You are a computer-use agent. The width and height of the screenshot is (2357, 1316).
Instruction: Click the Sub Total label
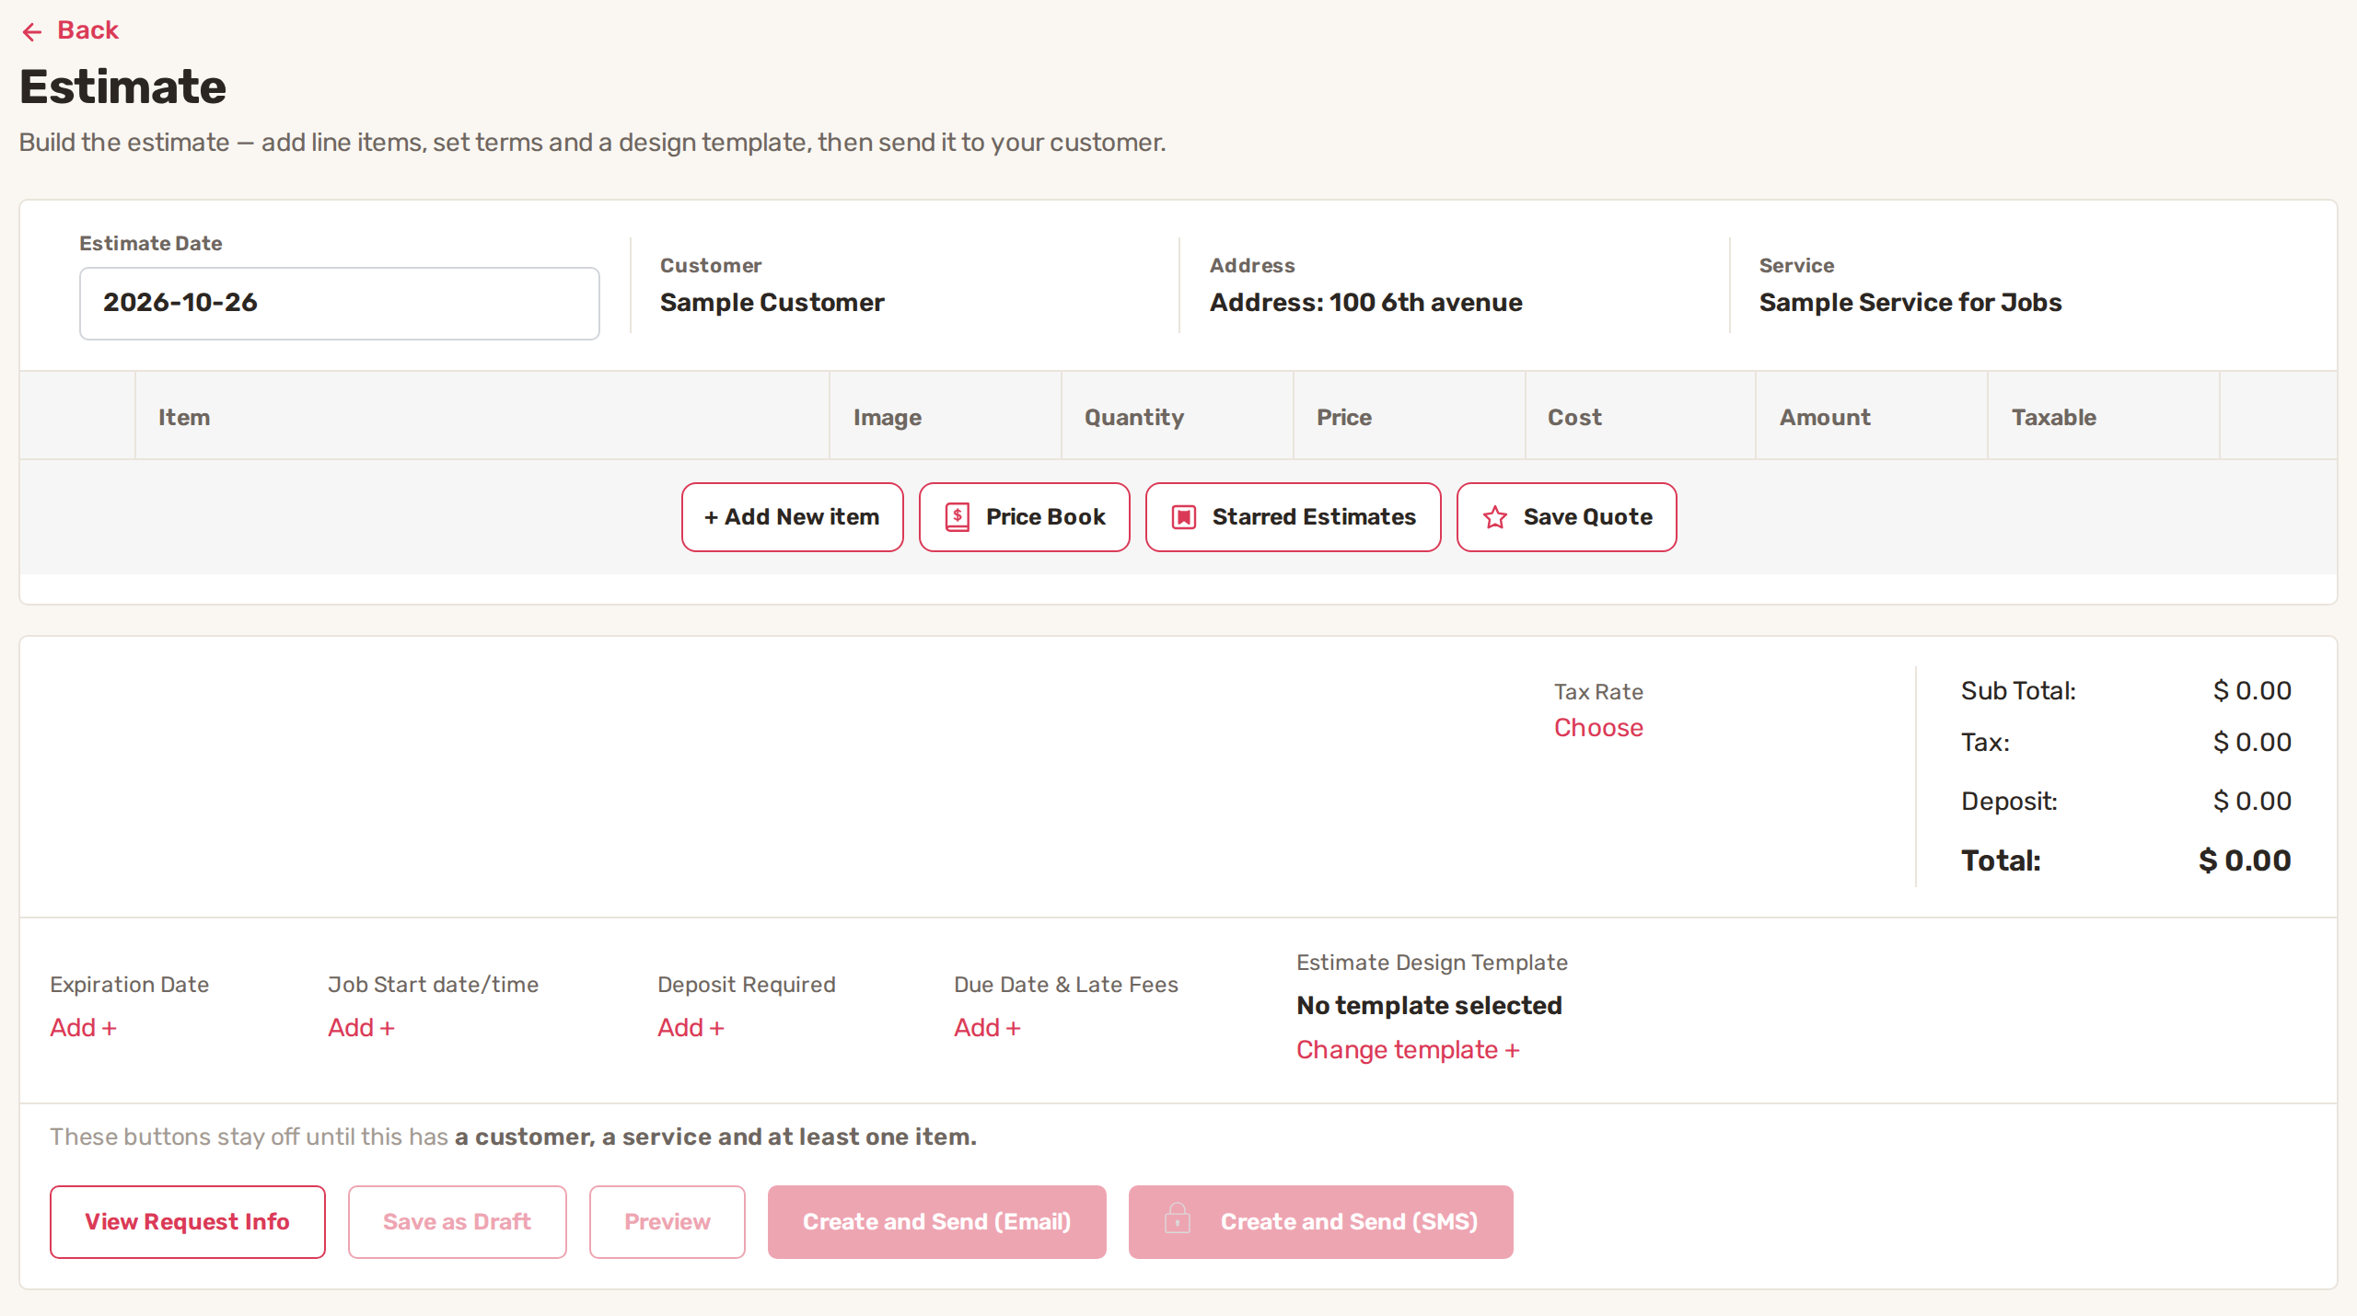coord(2018,691)
